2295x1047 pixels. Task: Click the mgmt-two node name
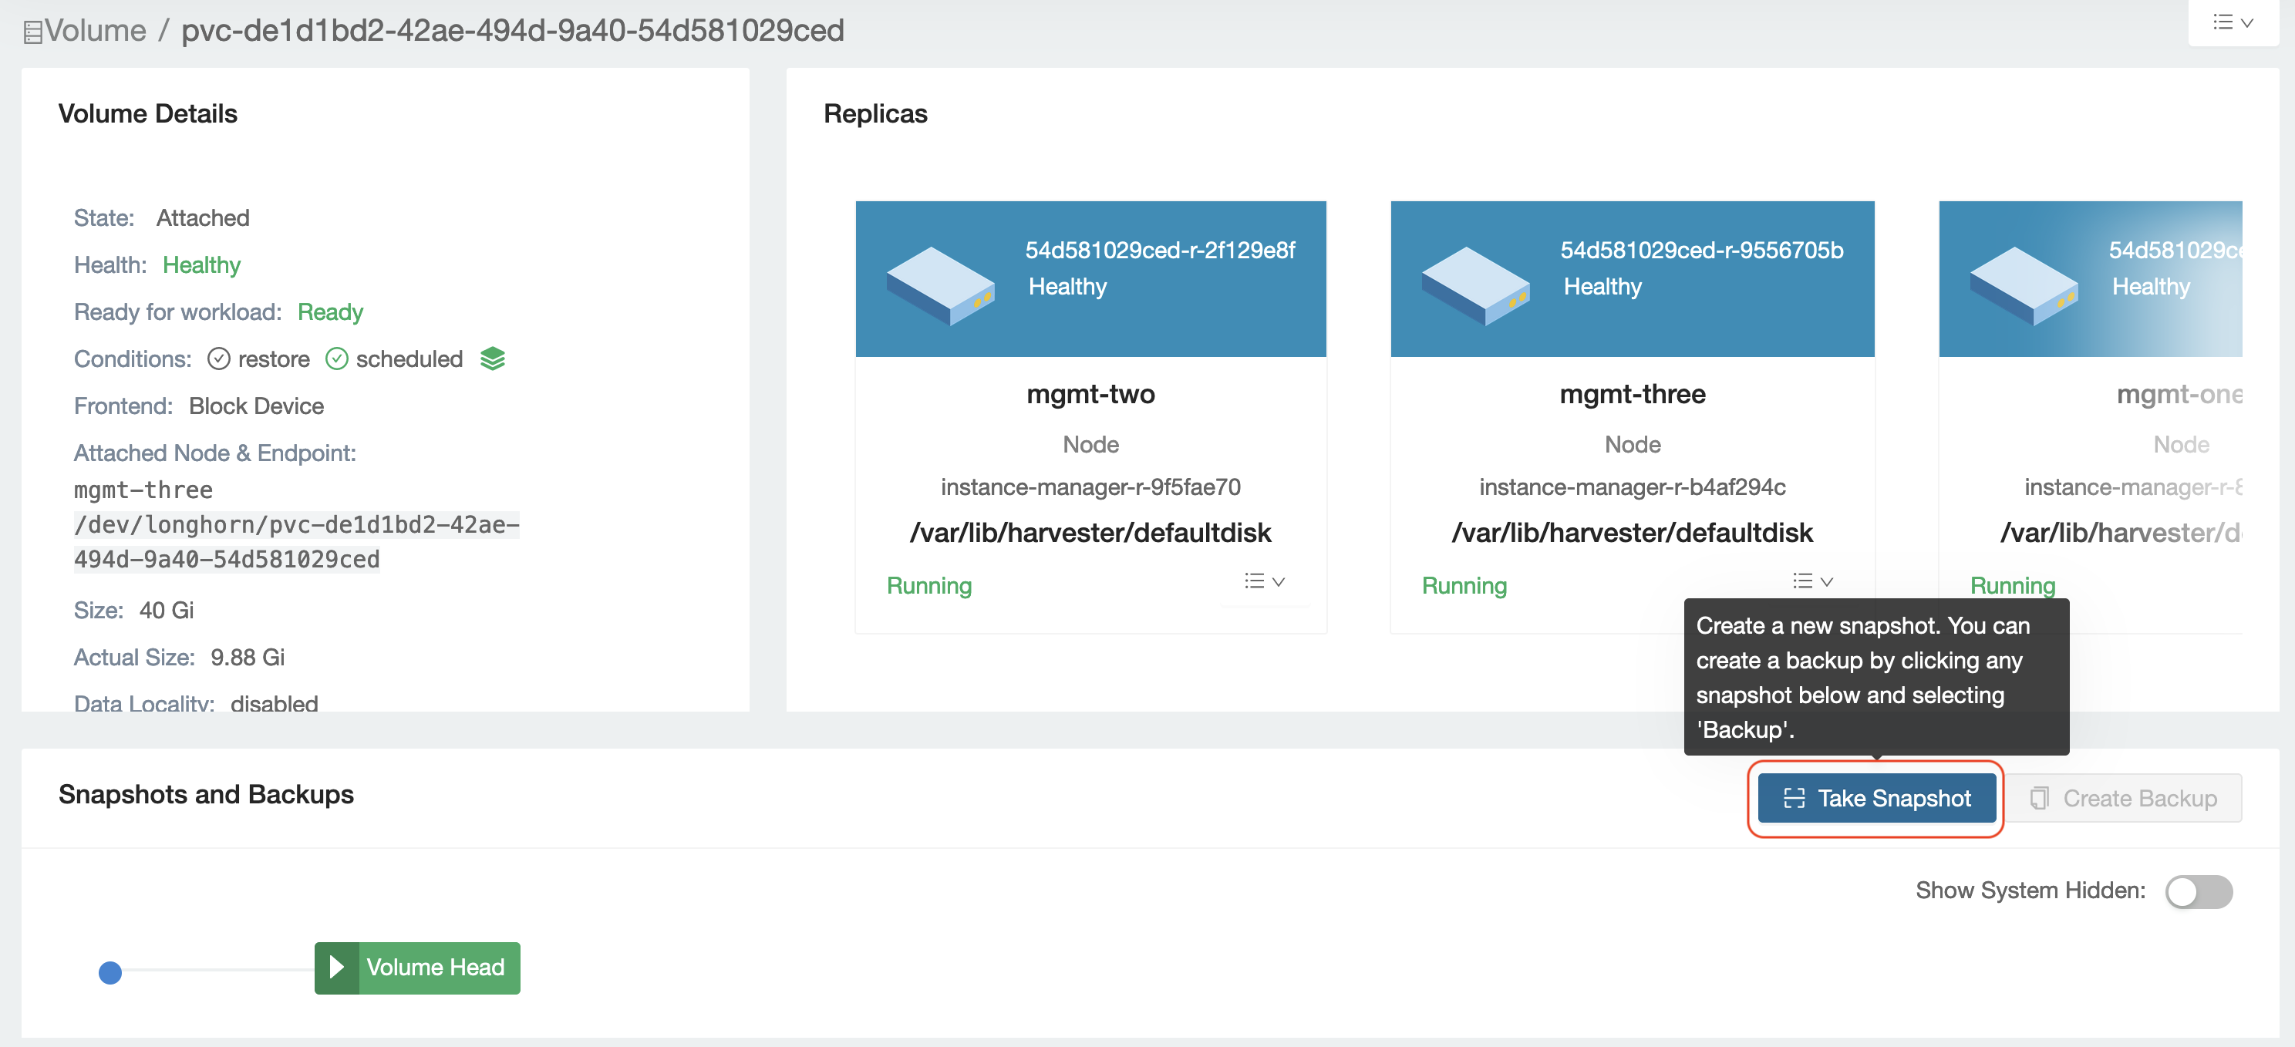[1090, 393]
